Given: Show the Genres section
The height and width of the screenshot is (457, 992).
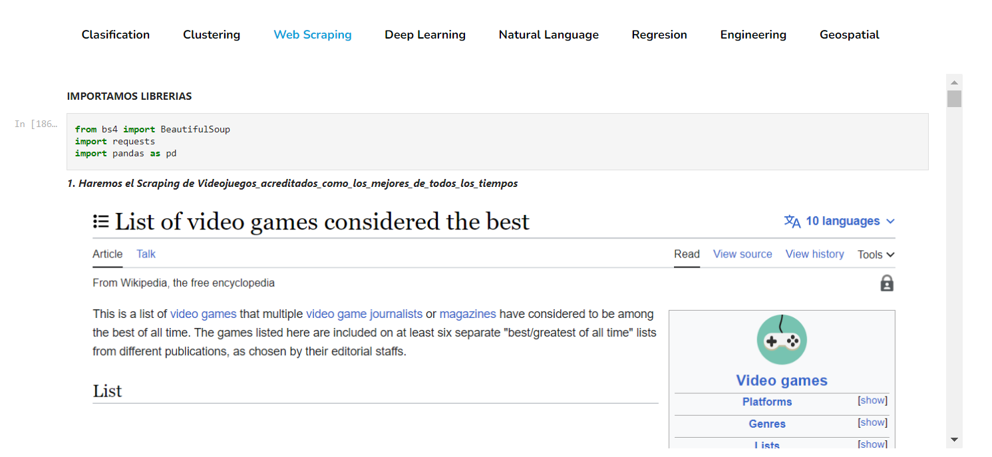Looking at the screenshot, I should tap(873, 422).
